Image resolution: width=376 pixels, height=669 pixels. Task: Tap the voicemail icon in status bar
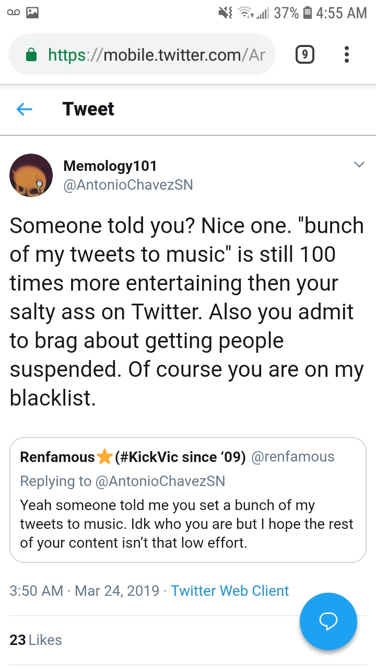click(14, 13)
